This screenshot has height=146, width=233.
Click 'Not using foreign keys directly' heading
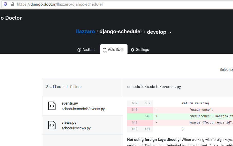tap(154, 140)
